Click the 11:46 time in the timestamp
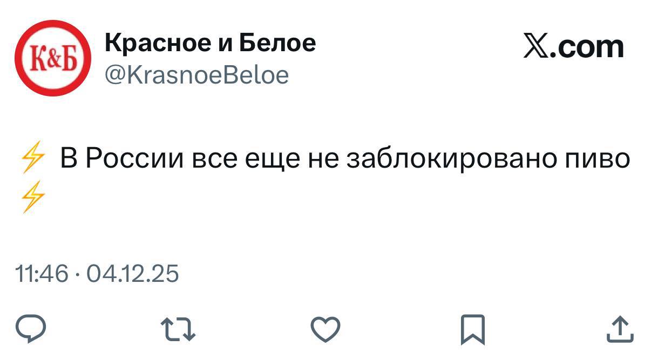Image resolution: width=651 pixels, height=360 pixels. [x=42, y=274]
